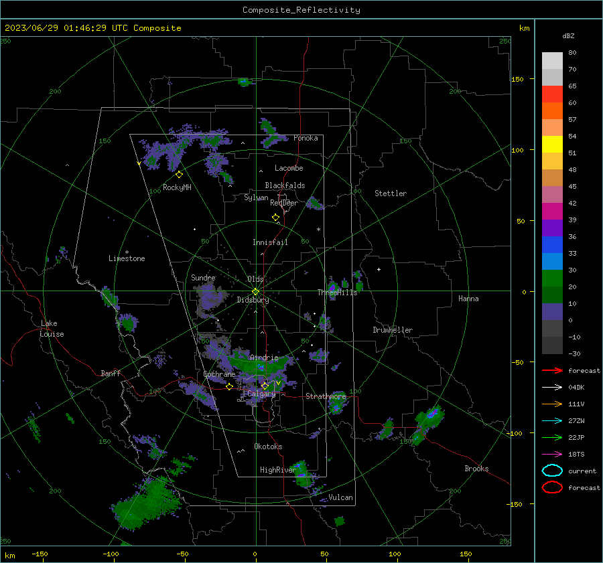The height and width of the screenshot is (563, 603).
Task: Click the RockyMH label
Action: tap(177, 187)
